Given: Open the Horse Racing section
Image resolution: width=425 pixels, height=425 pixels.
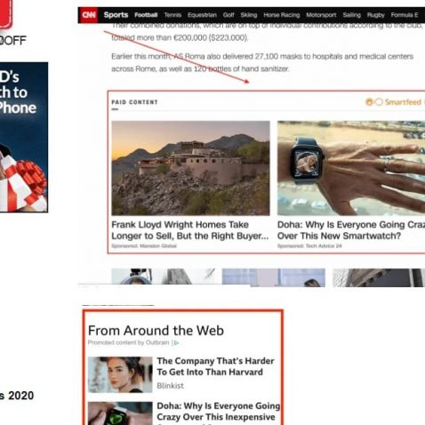Looking at the screenshot, I should coord(282,15).
